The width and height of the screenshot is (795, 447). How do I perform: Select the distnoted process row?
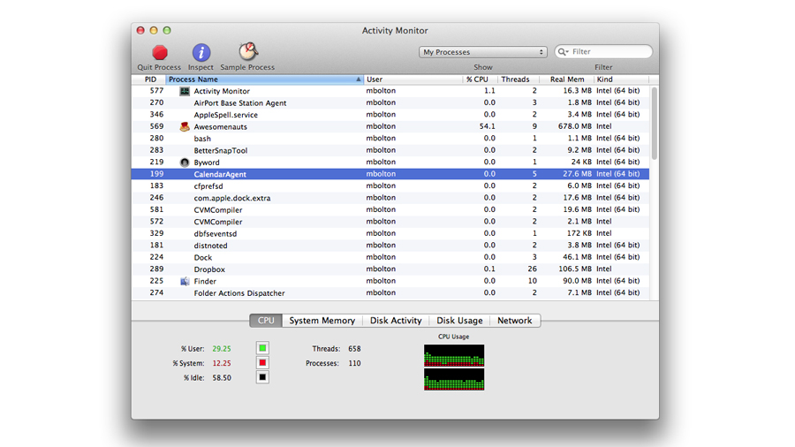tap(390, 246)
